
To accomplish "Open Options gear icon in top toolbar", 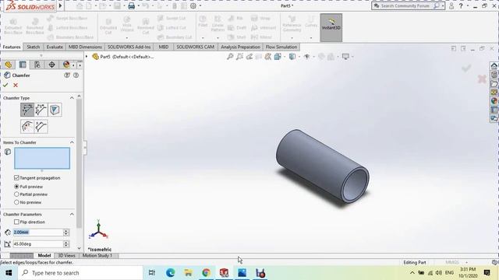I will click(x=193, y=5).
